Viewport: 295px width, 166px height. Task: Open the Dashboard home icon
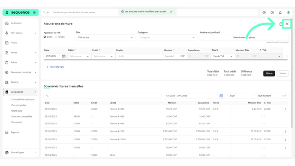(x=7, y=23)
